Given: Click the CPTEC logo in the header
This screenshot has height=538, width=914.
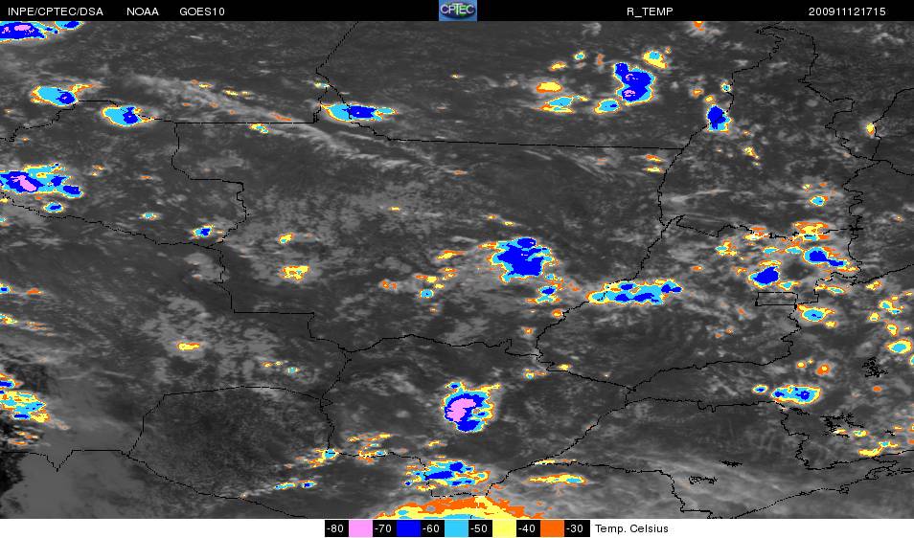Looking at the screenshot, I should pos(458,11).
